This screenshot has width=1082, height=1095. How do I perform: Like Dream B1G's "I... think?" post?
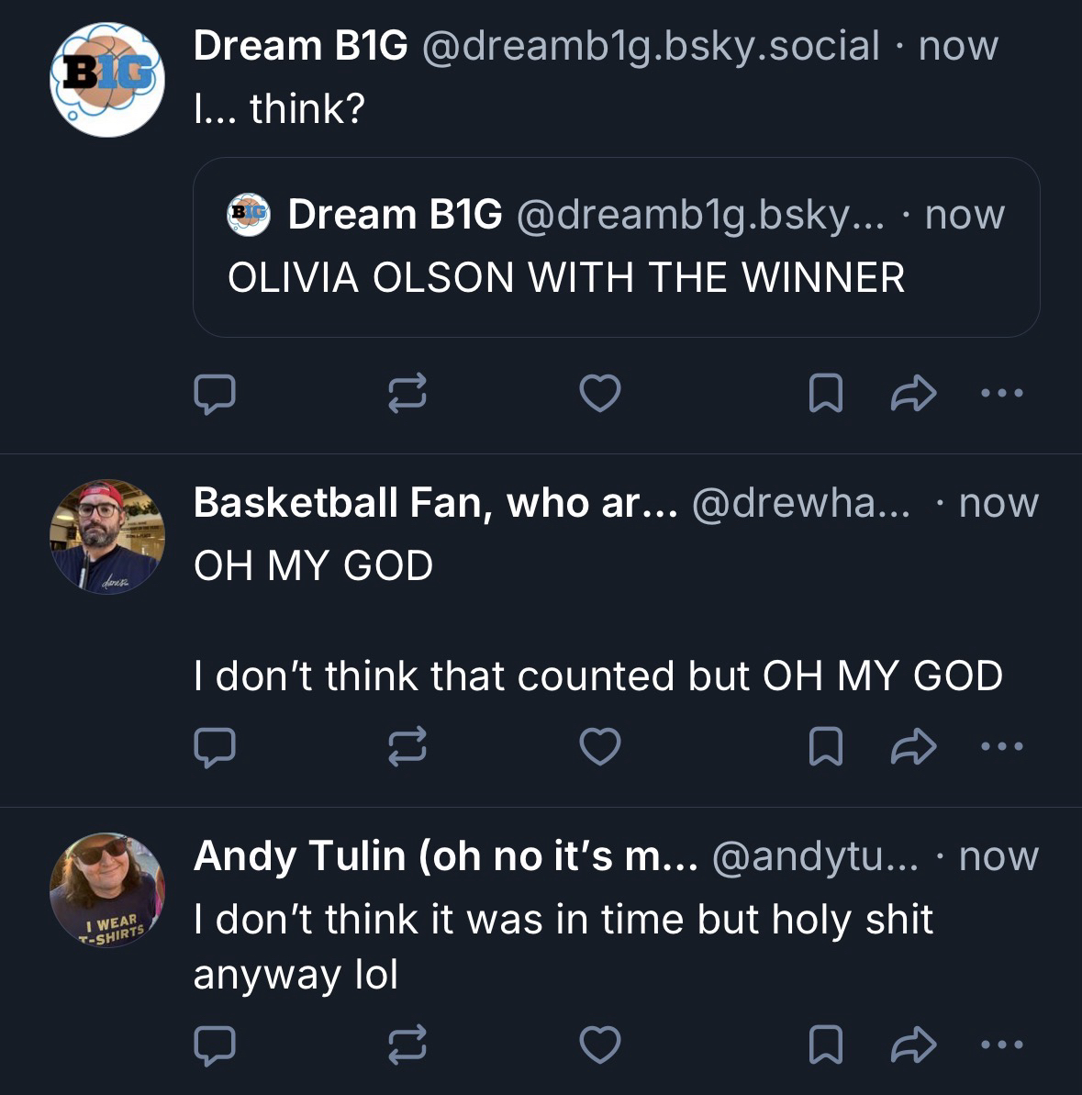click(x=600, y=394)
